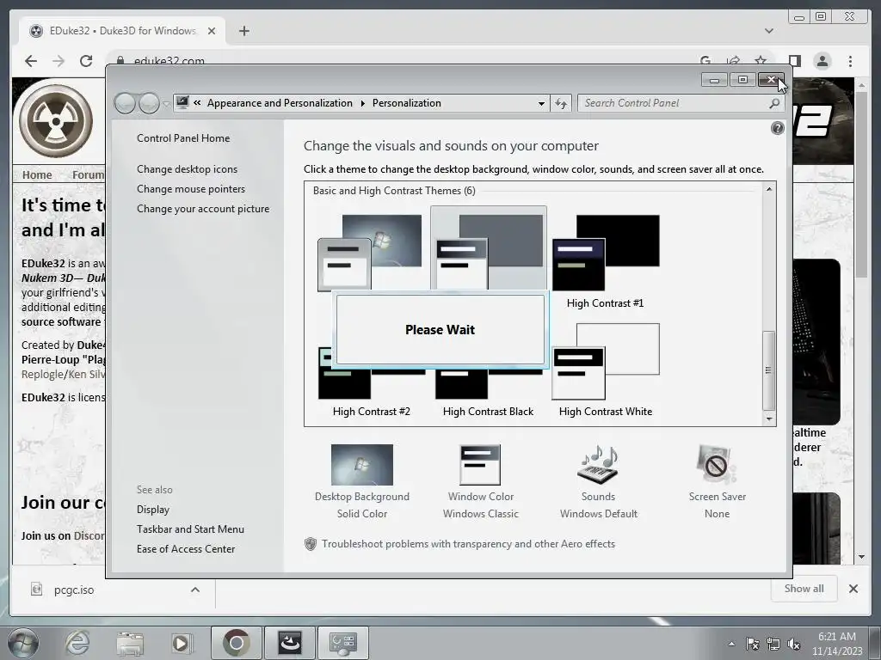Click theme list scroll down arrow
This screenshot has height=660, width=881.
click(769, 419)
